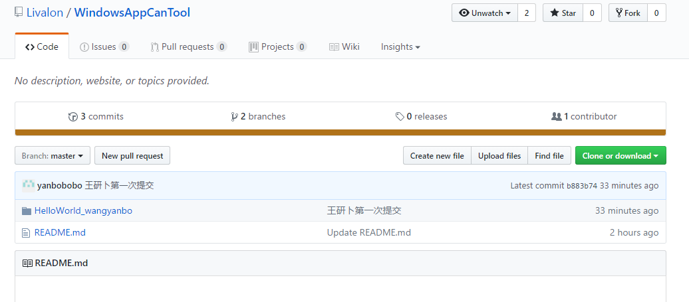View the 0 releases link
Image resolution: width=689 pixels, height=302 pixels.
[422, 116]
